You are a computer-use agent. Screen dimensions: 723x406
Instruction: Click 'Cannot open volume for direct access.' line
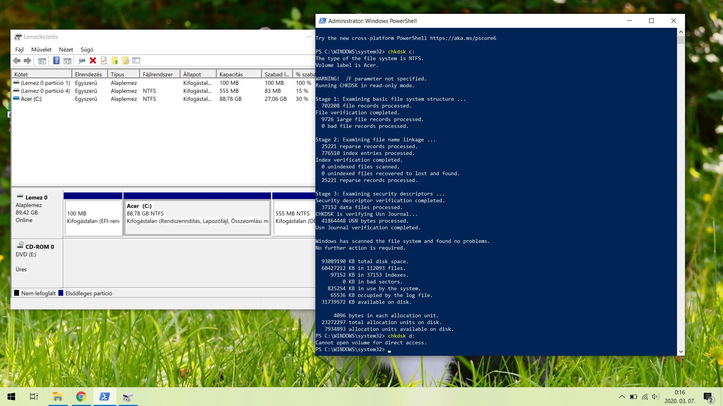[x=371, y=342]
